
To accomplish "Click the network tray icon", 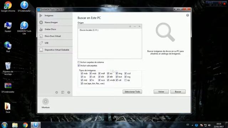I will point(206,125).
